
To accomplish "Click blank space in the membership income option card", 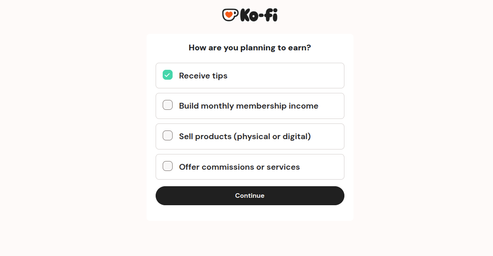I will tap(331, 106).
